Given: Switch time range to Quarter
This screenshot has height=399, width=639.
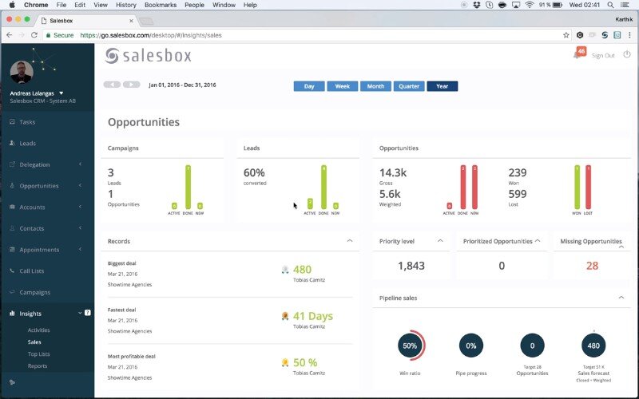Looking at the screenshot, I should pos(409,86).
